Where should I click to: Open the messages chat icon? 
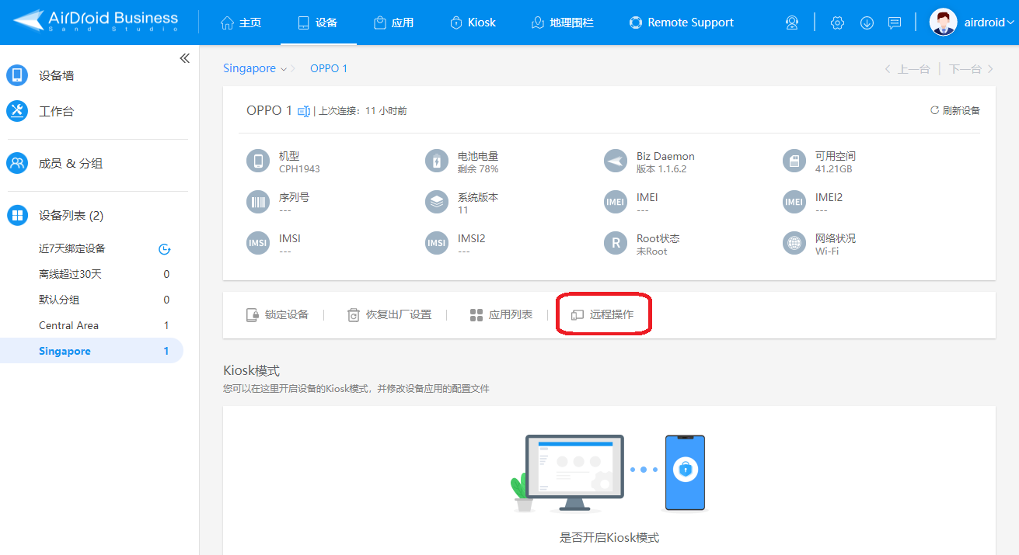click(895, 23)
